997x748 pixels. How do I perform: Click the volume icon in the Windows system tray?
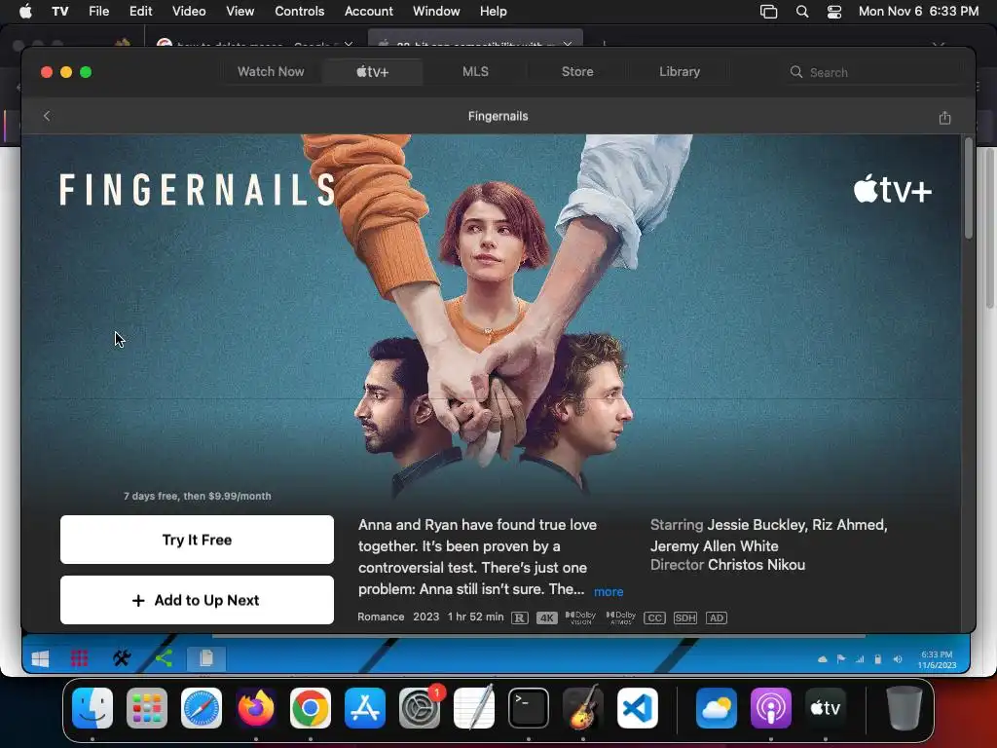click(x=897, y=659)
